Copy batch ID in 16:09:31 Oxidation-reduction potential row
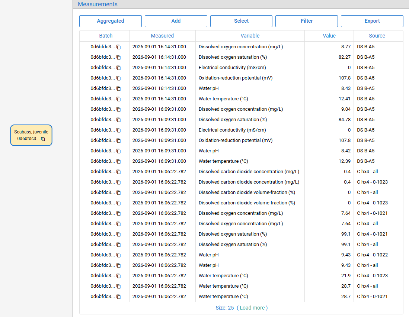 pos(118,140)
